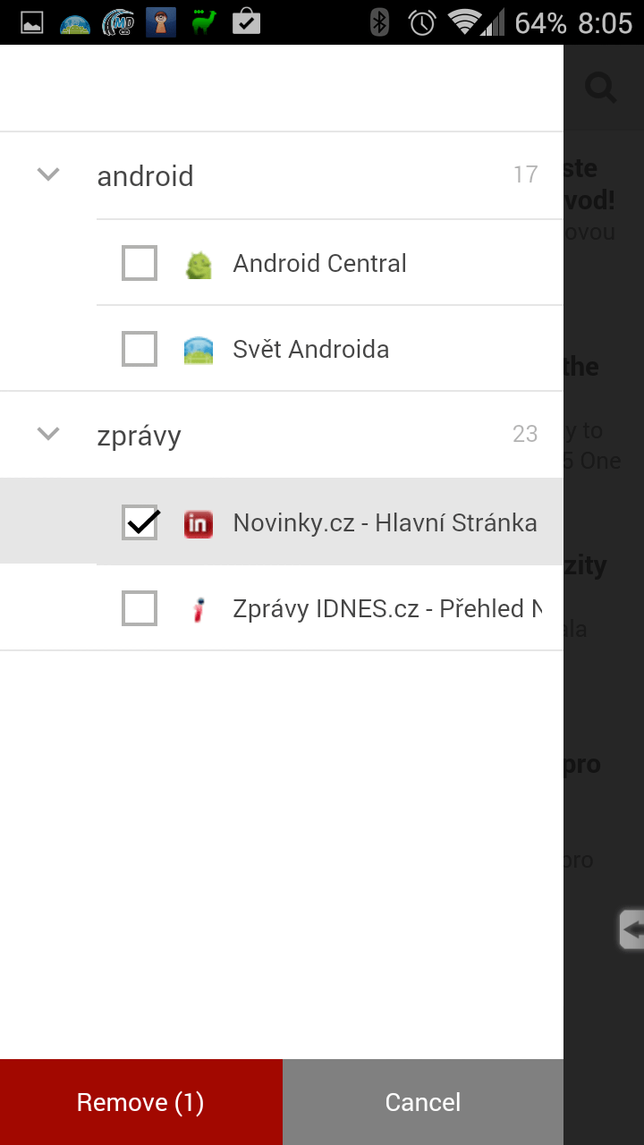Tap the Bluetooth status bar icon

pyautogui.click(x=379, y=22)
